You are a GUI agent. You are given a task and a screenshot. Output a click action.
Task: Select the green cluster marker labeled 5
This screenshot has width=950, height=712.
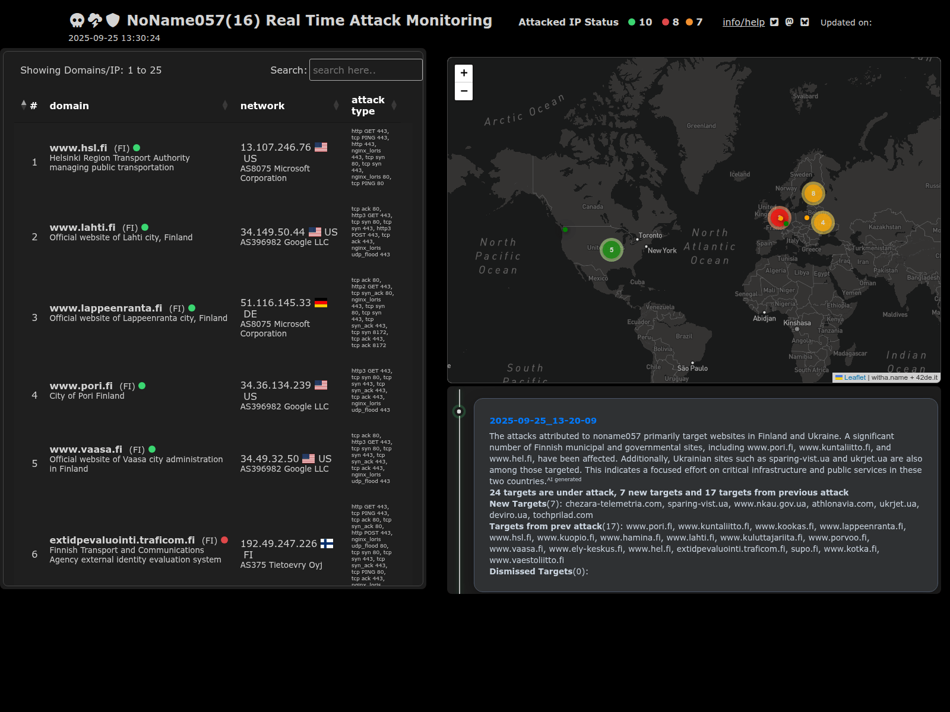[x=611, y=250]
